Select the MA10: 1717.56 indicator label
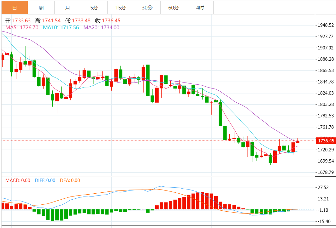Viewport: 336px width, 228px height. click(x=61, y=27)
